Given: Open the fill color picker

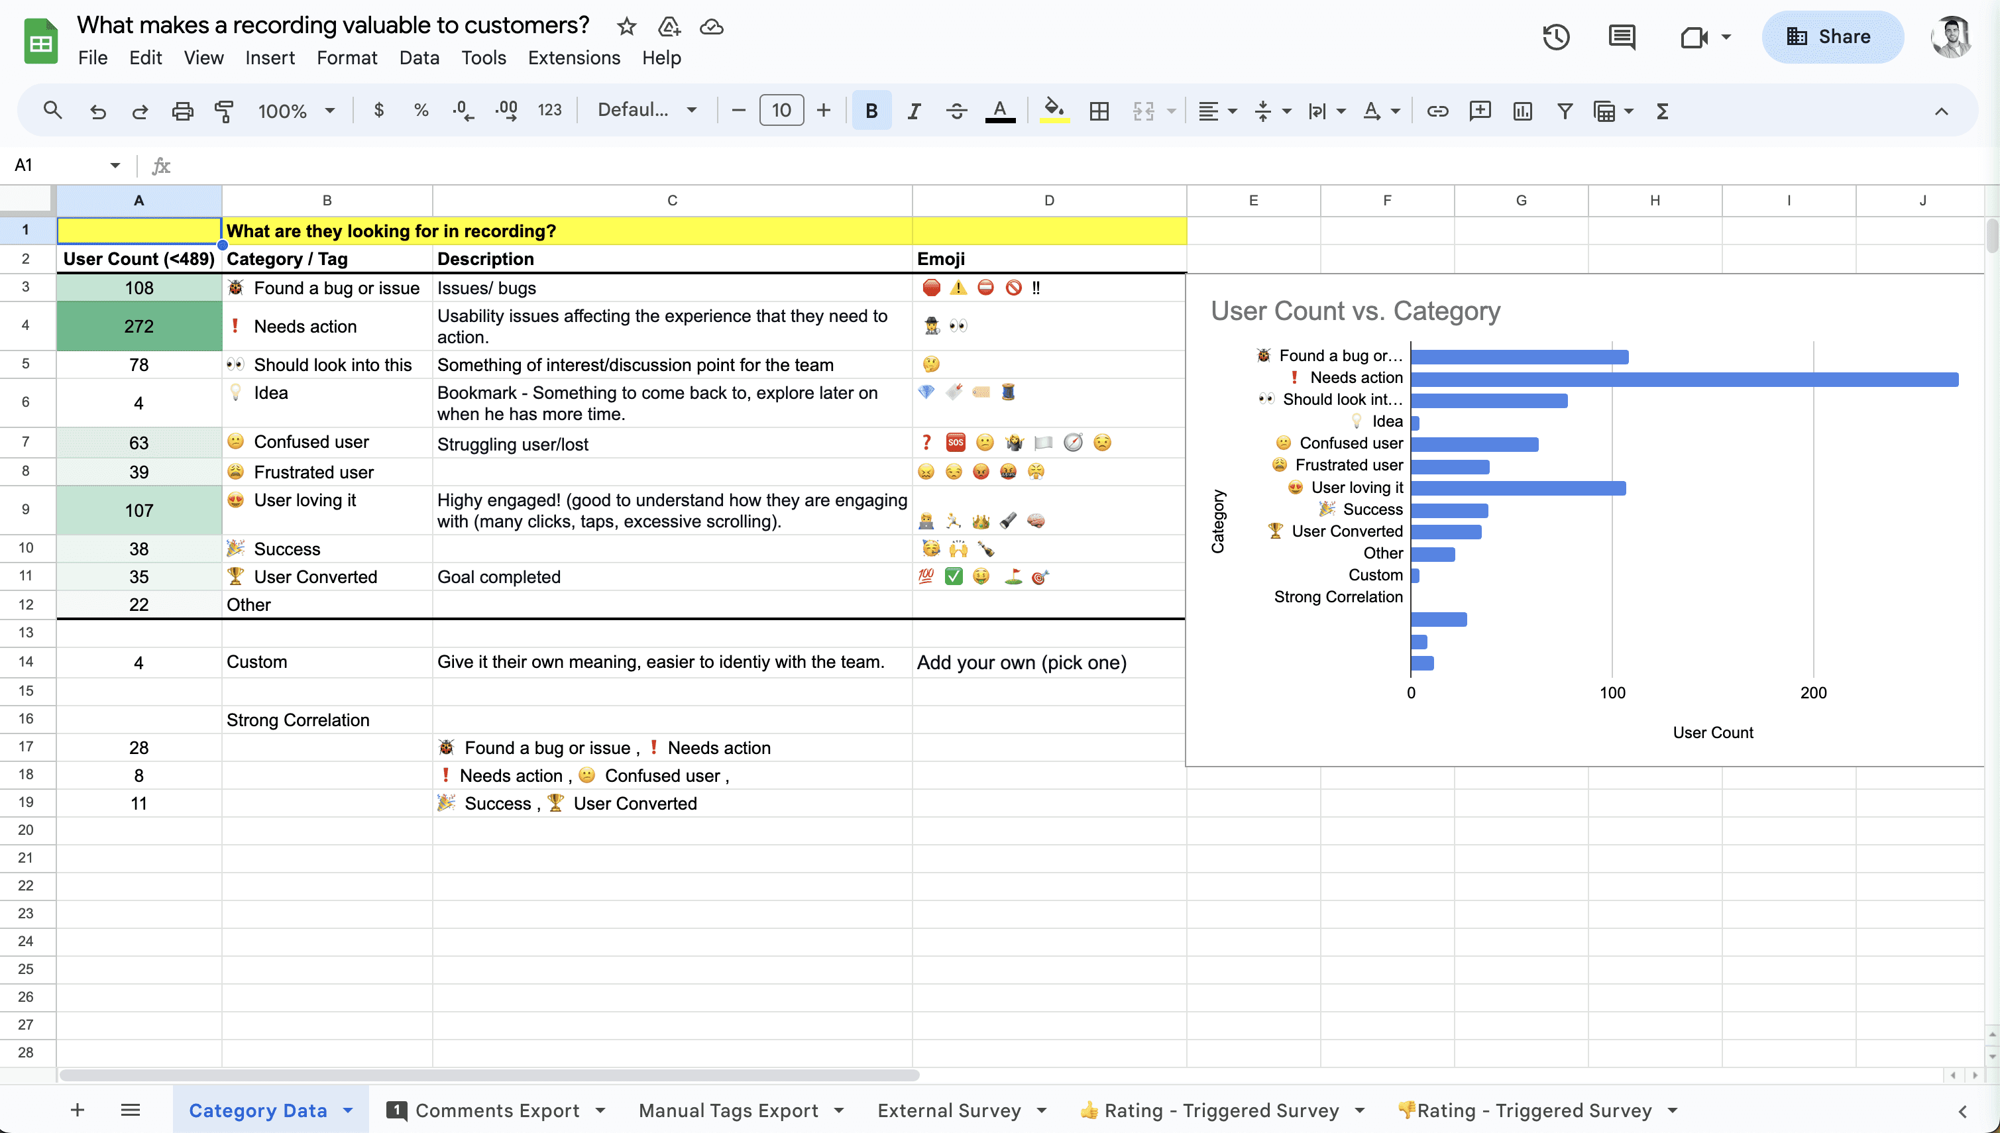Looking at the screenshot, I should pos(1054,111).
